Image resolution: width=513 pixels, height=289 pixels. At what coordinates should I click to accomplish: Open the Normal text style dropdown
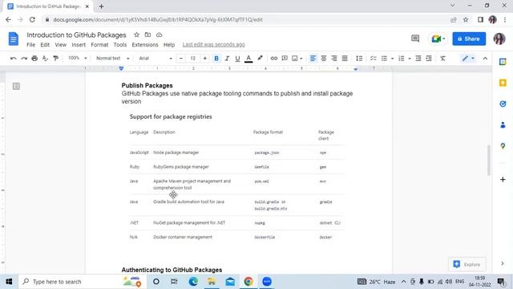pos(112,59)
